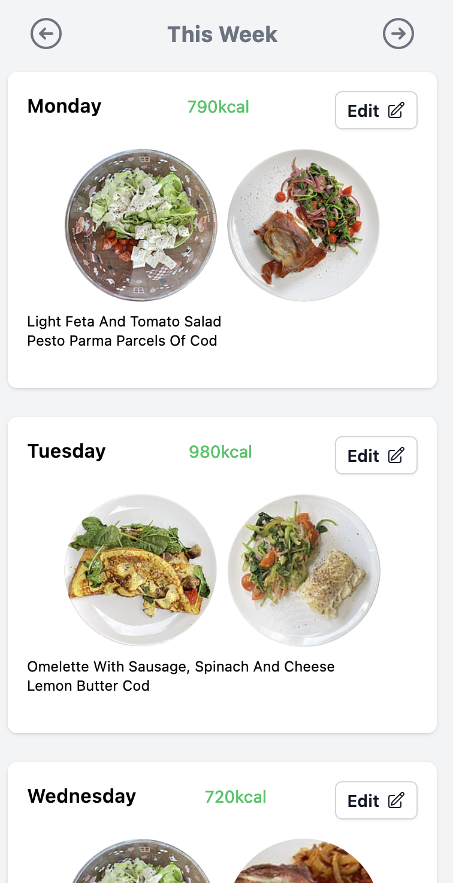The image size is (453, 883).
Task: Click Monday's 790kcal calorie label
Action: coord(218,107)
